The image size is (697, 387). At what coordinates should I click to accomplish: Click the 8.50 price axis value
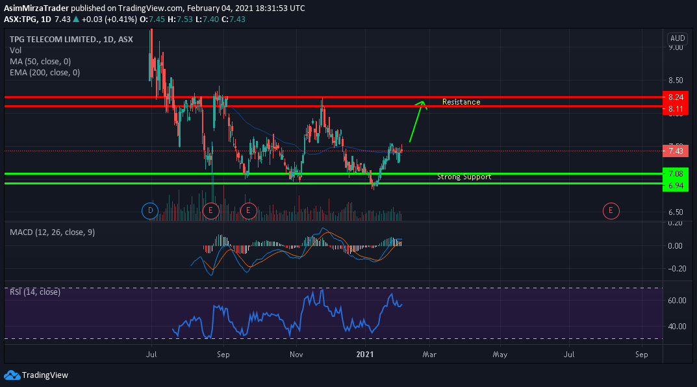676,81
